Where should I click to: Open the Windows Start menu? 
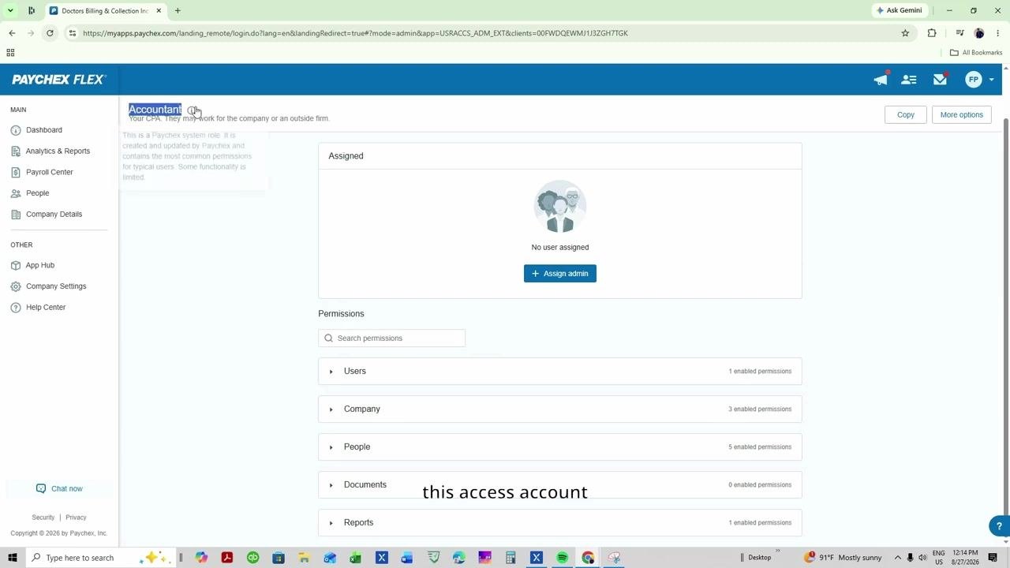pos(12,558)
